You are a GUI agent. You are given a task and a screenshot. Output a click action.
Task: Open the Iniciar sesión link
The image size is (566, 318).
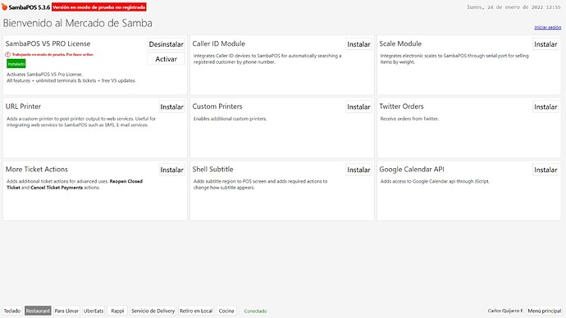548,27
